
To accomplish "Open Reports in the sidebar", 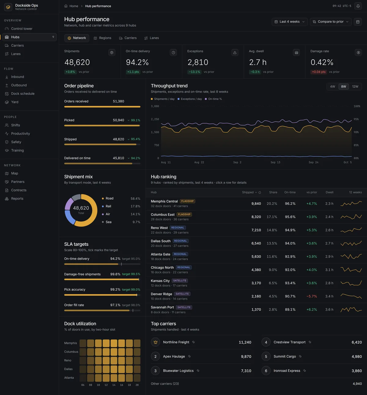I will point(29,198).
